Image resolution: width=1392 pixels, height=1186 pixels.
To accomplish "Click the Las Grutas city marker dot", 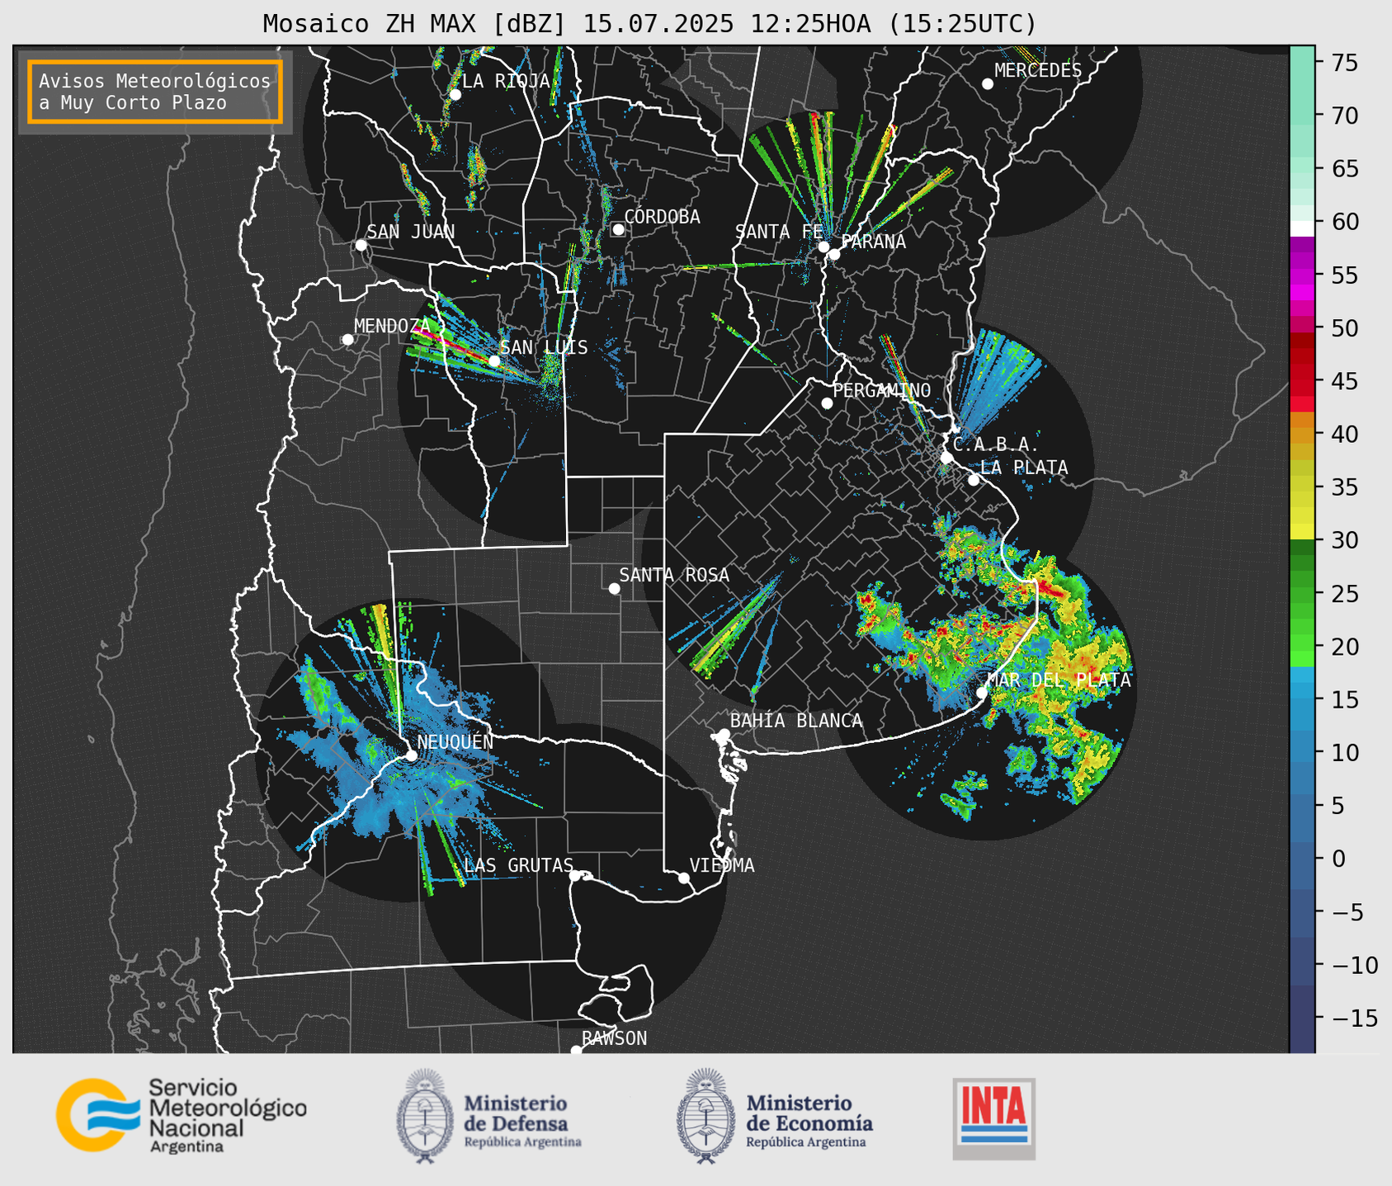I will 574,876.
